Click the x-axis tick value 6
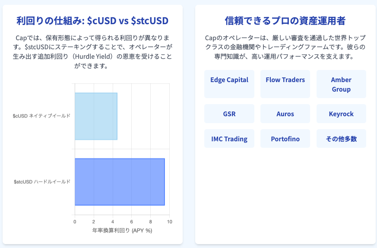 (x=132, y=222)
